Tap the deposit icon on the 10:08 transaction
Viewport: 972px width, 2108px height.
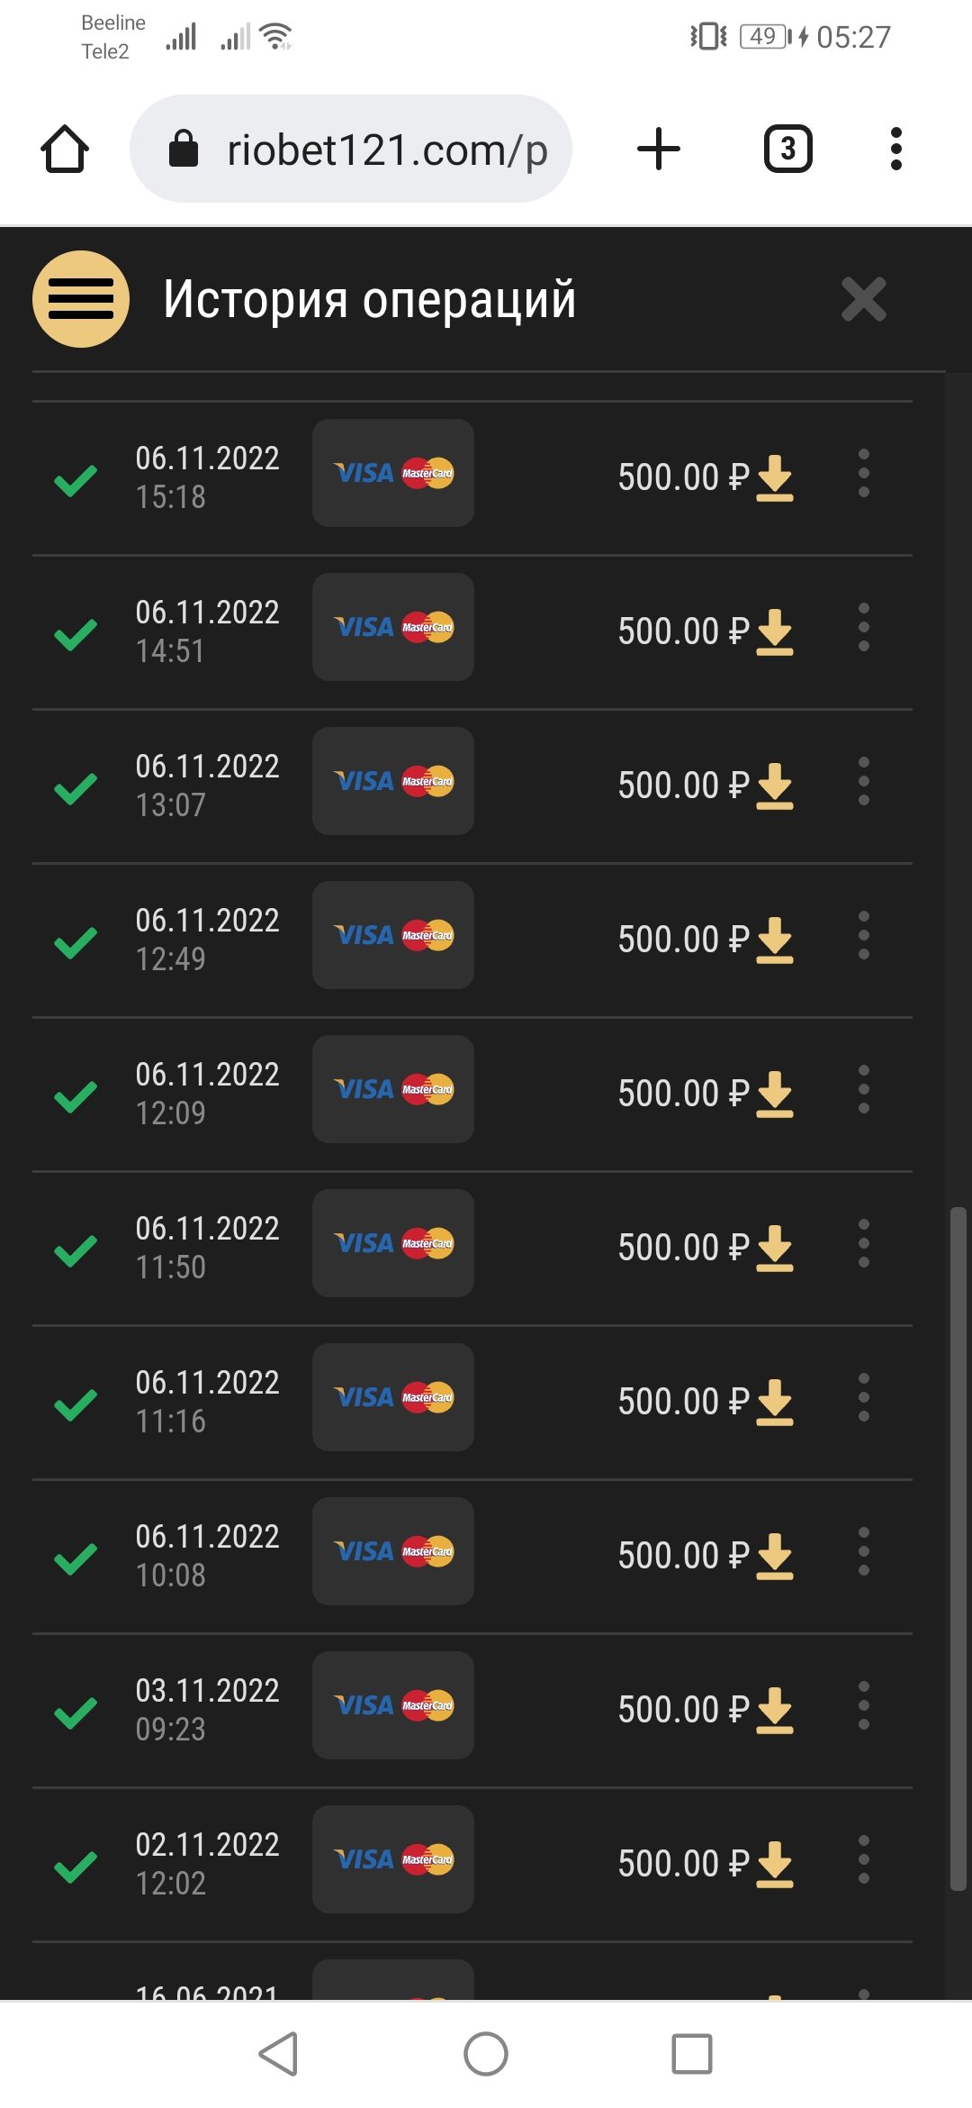[x=775, y=1557]
